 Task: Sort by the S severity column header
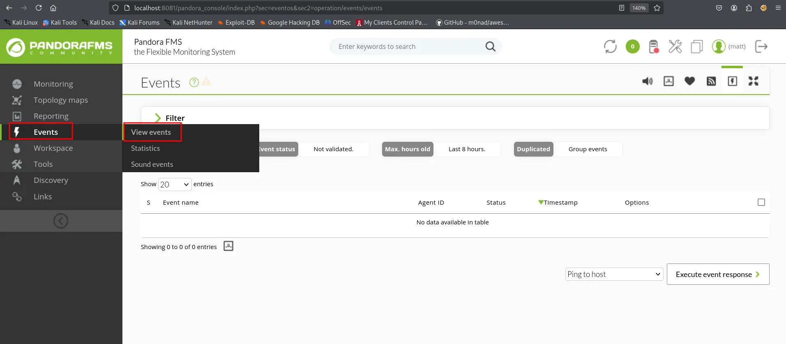[148, 202]
